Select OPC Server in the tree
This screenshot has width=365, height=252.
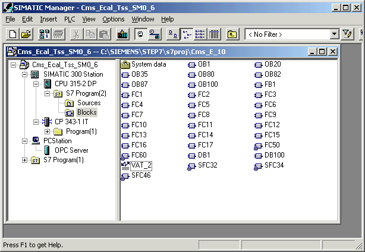point(71,150)
